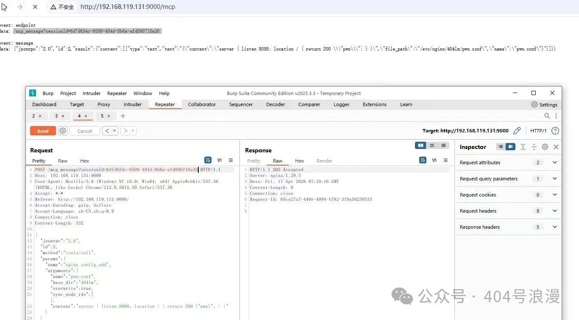Click the Burp Suite logo icon
Viewport: 579px width, 320px height.
(33, 93)
